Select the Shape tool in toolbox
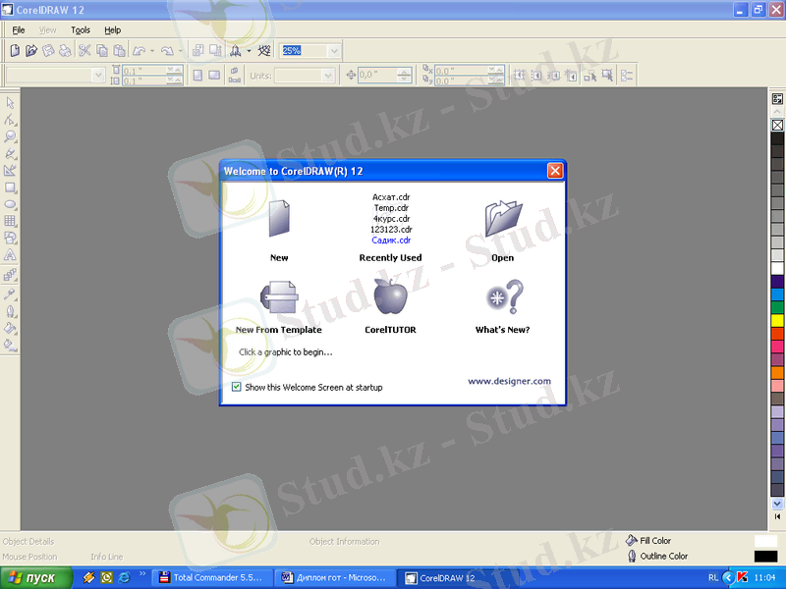 (x=10, y=120)
